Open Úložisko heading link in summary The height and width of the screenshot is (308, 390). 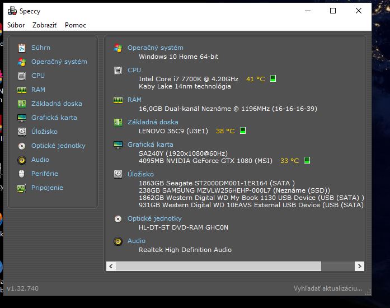tap(140, 174)
